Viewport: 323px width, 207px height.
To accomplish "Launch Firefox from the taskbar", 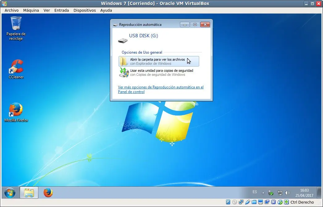I will tap(48, 193).
